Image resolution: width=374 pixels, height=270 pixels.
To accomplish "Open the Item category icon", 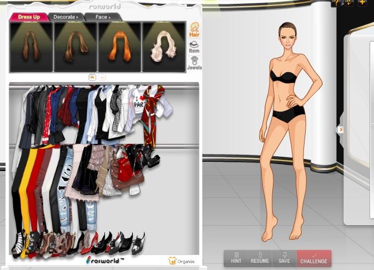I will [x=194, y=46].
